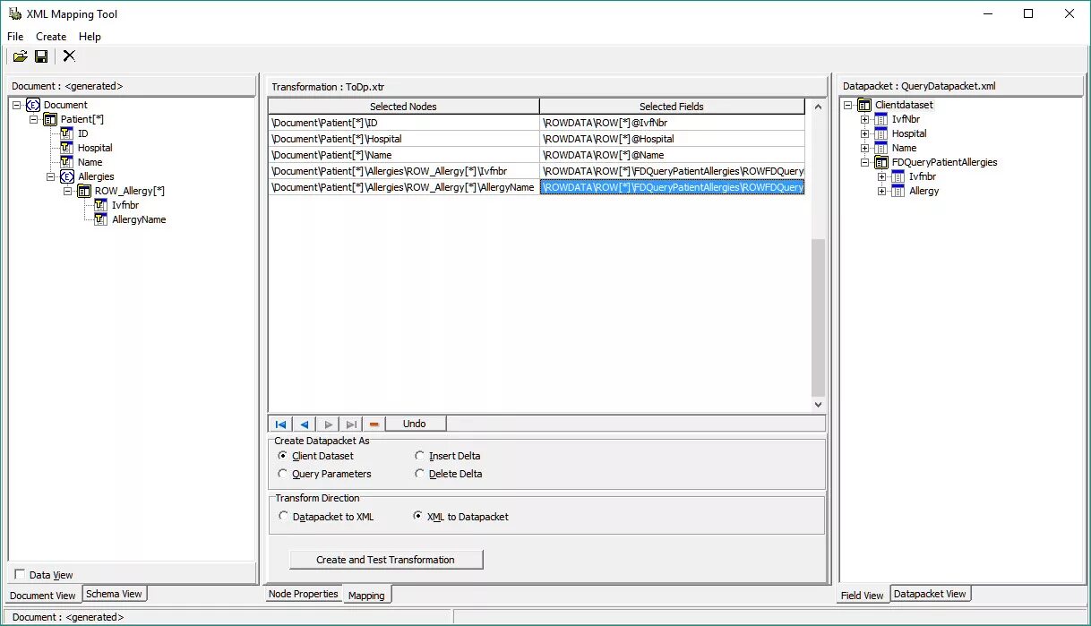Click the Hospital field icon in Datapacket
This screenshot has height=626, width=1091.
pyautogui.click(x=881, y=133)
